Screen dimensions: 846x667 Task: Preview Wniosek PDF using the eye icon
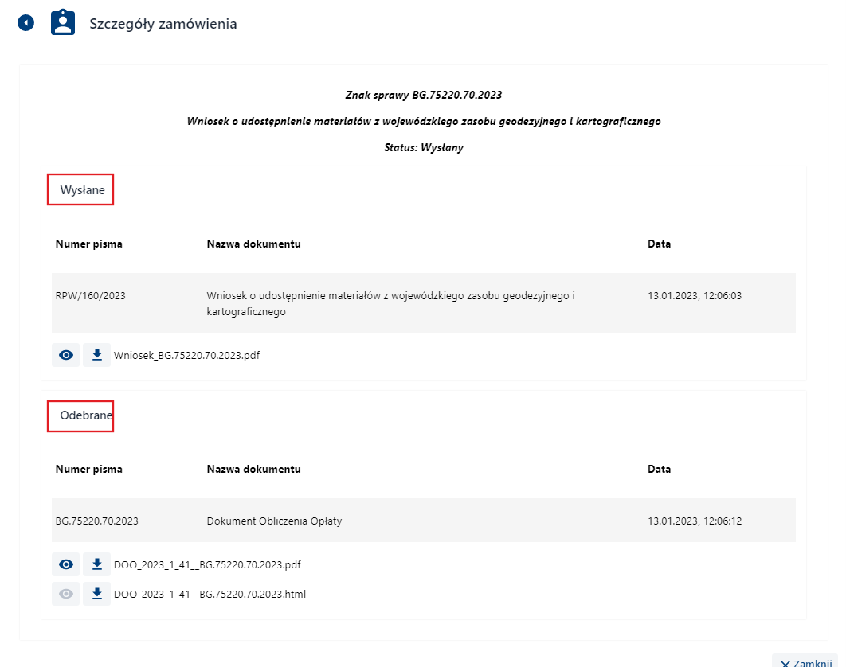pyautogui.click(x=65, y=354)
